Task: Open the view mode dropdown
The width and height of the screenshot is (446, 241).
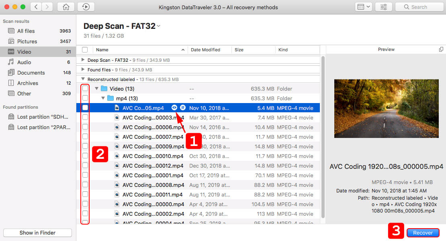Action: (x=364, y=7)
